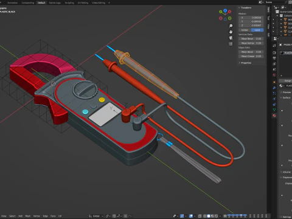Click the Median X value field
Image resolution: width=292 pixels, height=219 pixels.
tap(251, 18)
